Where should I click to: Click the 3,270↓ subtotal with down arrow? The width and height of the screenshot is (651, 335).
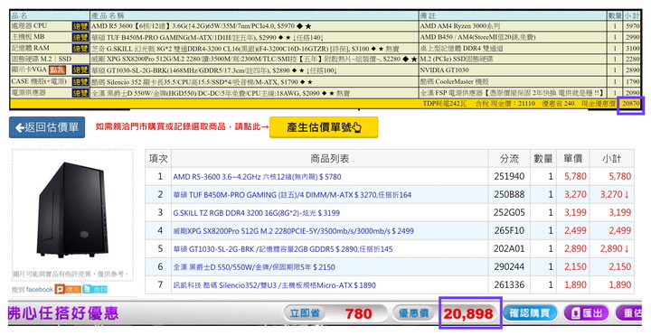[615, 194]
